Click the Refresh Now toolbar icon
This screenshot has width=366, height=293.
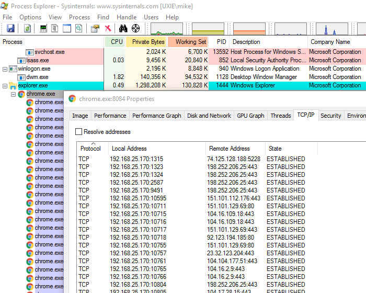coord(27,28)
